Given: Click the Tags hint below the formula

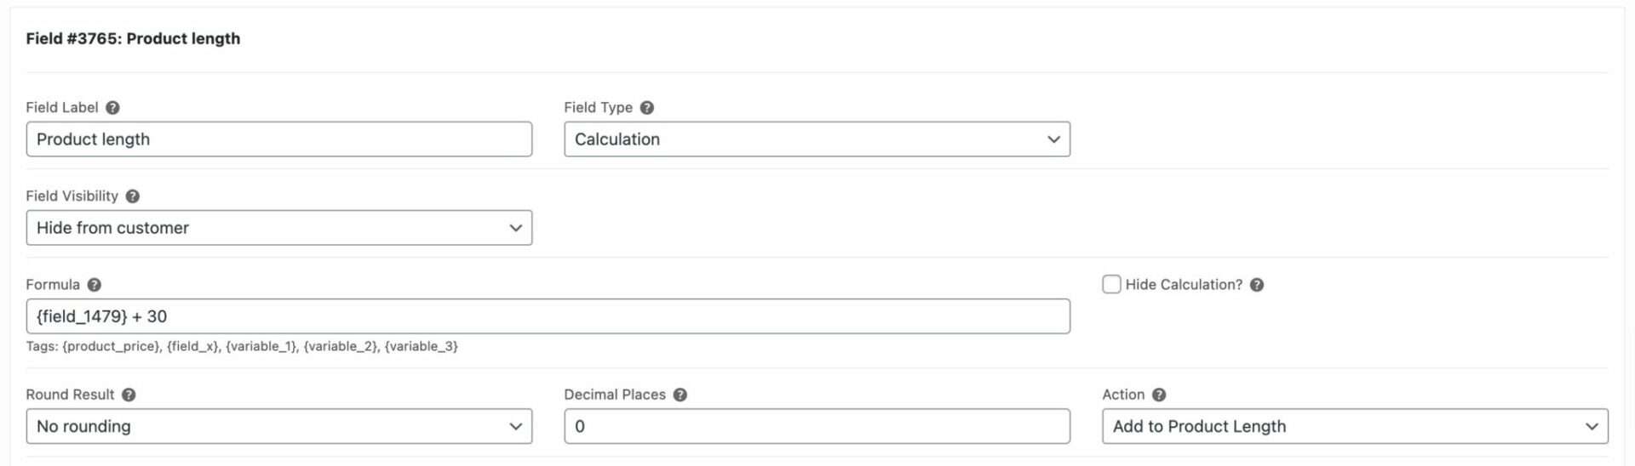Looking at the screenshot, I should 242,346.
